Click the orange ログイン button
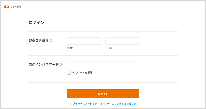The height and width of the screenshot is (109, 206). (x=103, y=94)
